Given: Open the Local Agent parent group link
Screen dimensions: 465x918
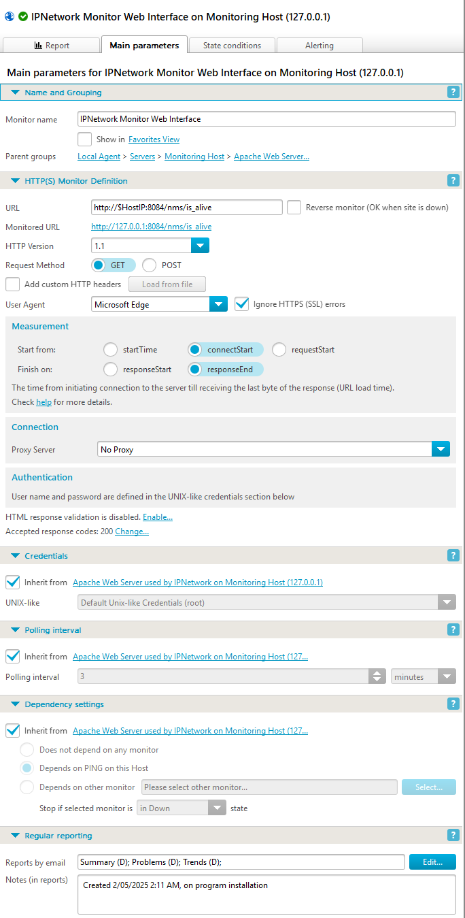Looking at the screenshot, I should coord(99,157).
